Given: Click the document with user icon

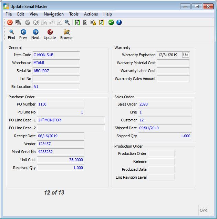Looking at the screenshot, I should pos(93,22).
